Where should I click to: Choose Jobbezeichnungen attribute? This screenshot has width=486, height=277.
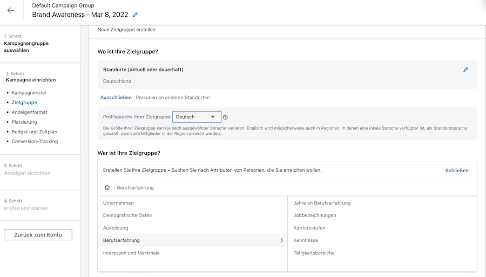[x=315, y=215]
